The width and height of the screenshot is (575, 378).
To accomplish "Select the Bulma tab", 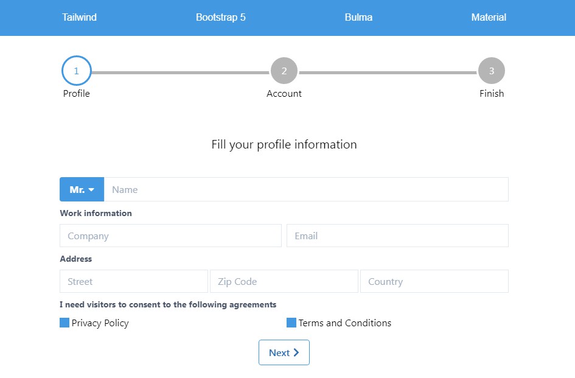I will 358,17.
